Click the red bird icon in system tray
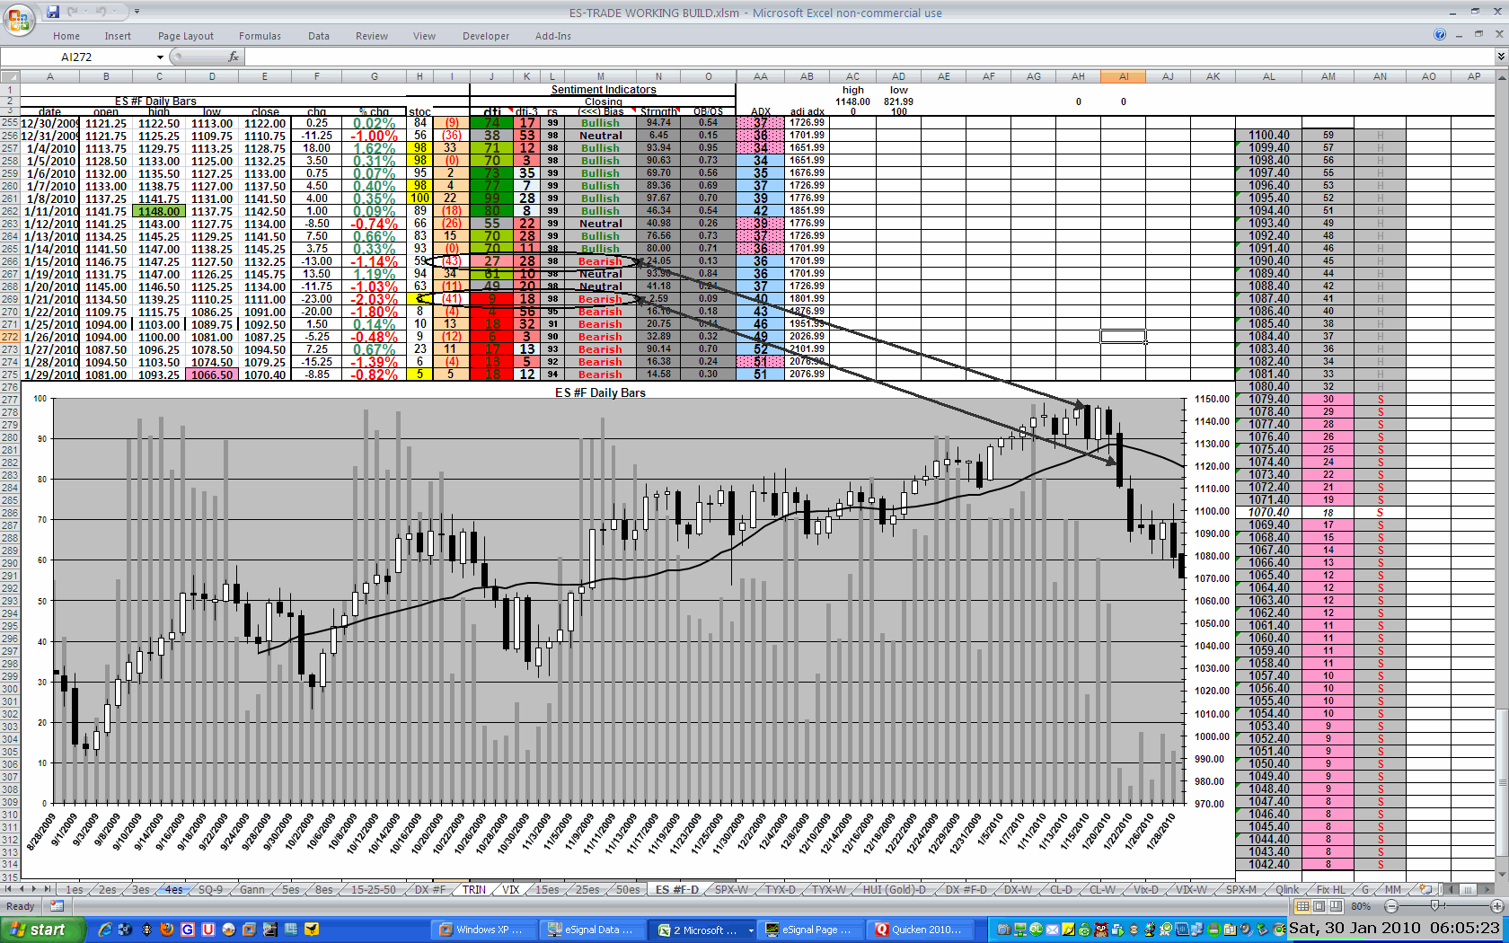Viewport: 1509px width, 943px height. click(1100, 930)
